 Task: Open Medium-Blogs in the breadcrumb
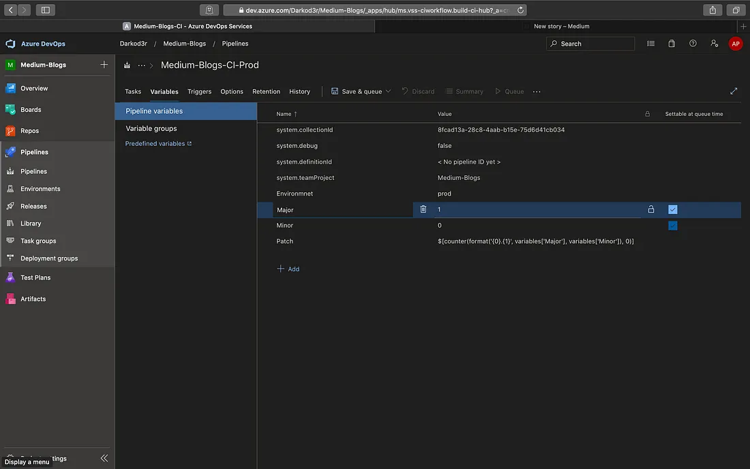coord(184,44)
